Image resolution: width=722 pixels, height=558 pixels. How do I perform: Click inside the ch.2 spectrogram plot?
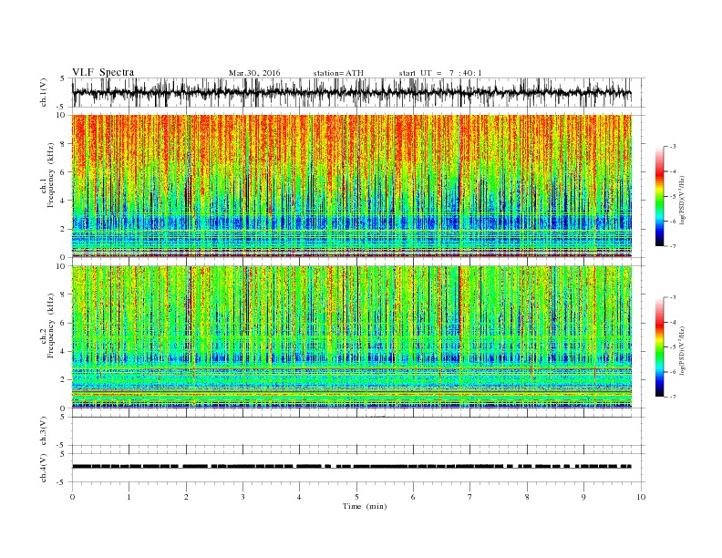[x=351, y=336]
